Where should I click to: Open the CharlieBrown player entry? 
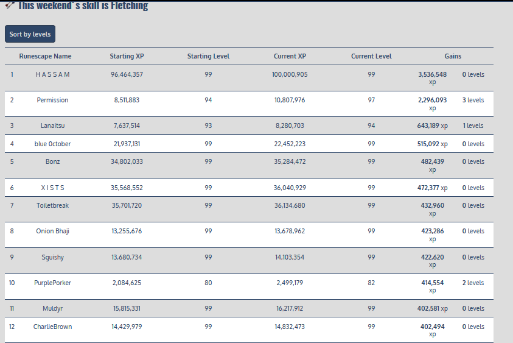[x=52, y=327]
